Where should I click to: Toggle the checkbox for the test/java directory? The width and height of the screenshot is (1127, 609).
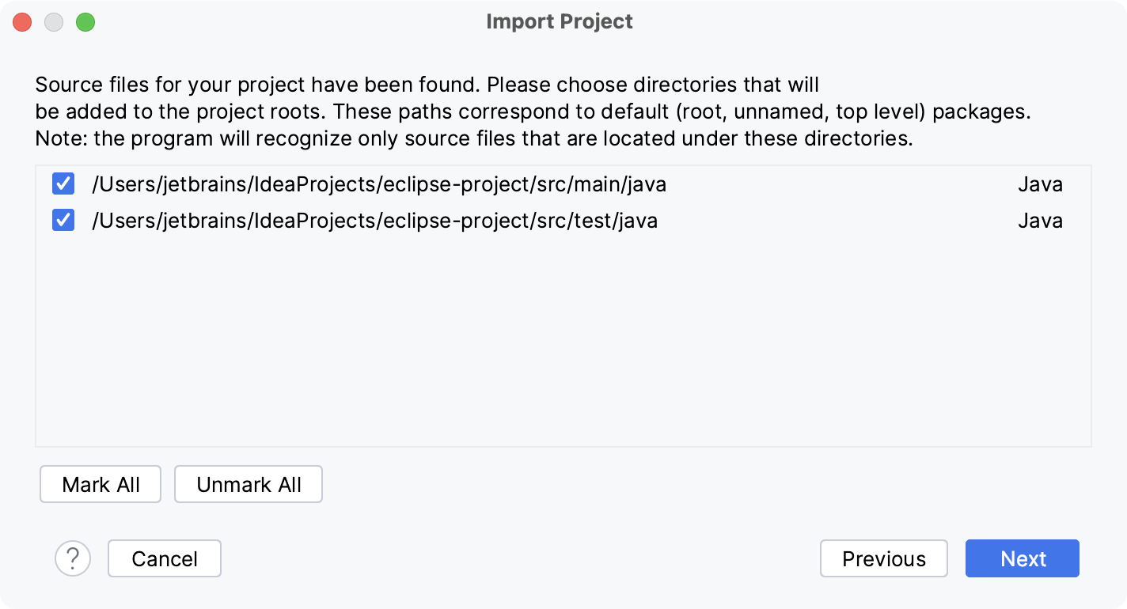click(63, 221)
